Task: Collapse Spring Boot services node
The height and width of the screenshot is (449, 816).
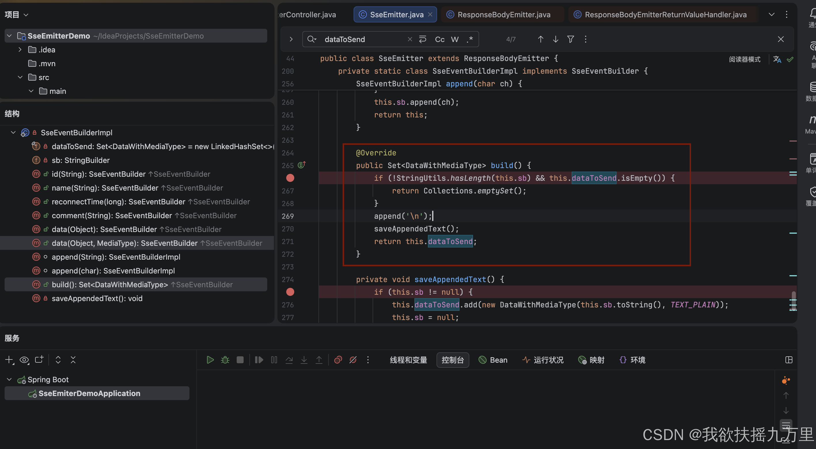Action: [x=9, y=379]
